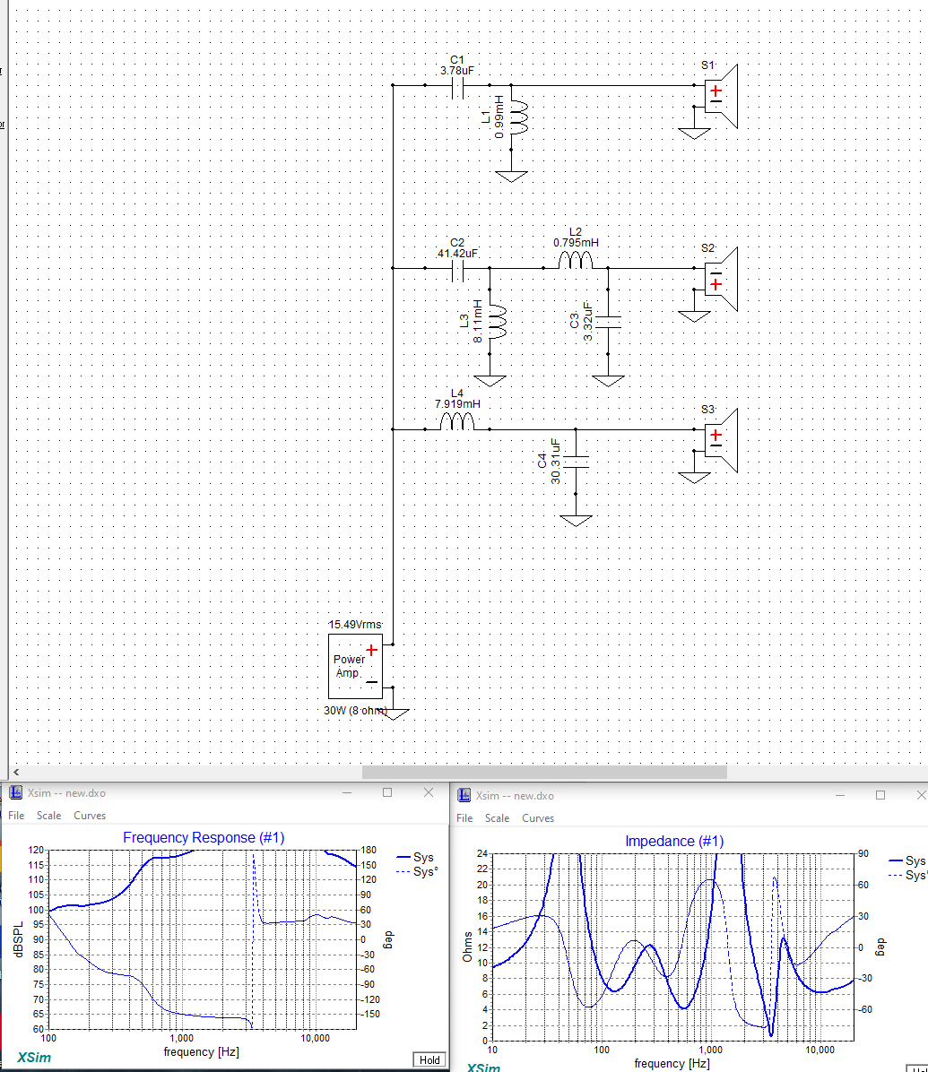This screenshot has width=928, height=1072.
Task: Select the C1 3.78uF capacitor symbol
Action: [457, 87]
